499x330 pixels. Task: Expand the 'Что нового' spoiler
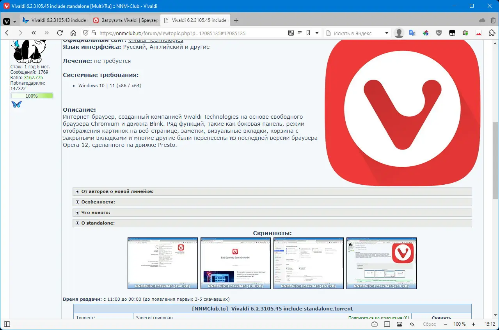click(x=272, y=212)
